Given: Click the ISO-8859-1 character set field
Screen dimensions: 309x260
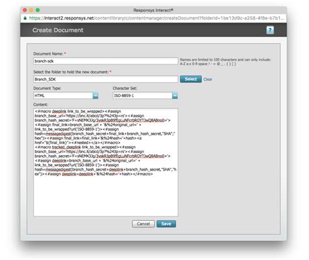Looking at the screenshot, I should (145, 96).
